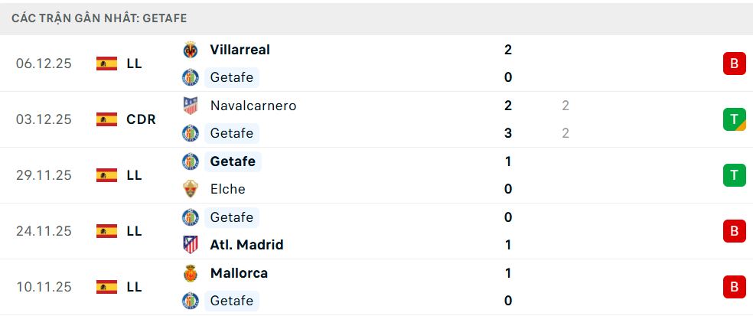Click the Spain flag beside CDR
753x316 pixels.
[106, 119]
